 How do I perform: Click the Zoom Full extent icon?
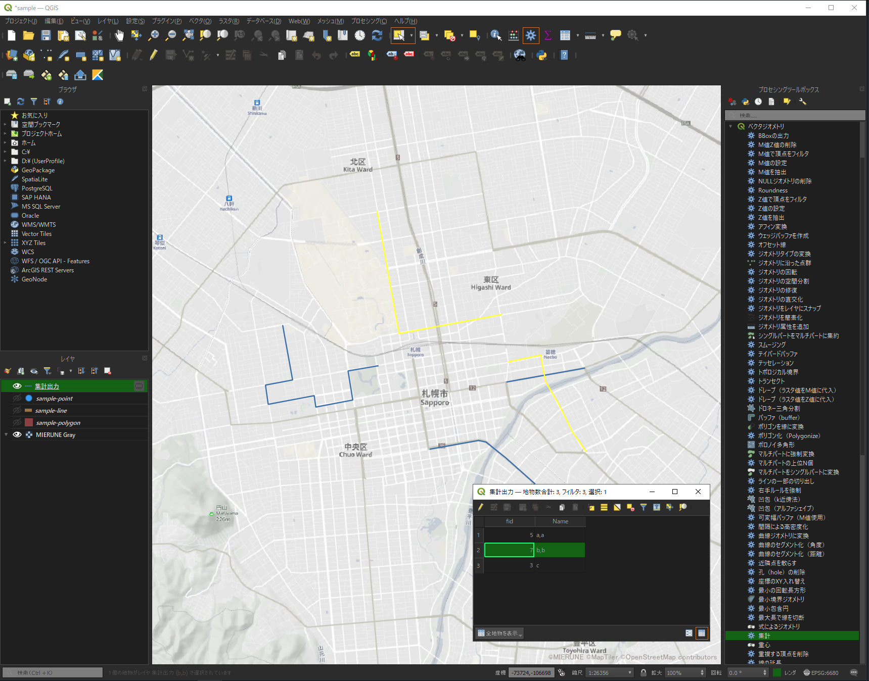pos(188,35)
